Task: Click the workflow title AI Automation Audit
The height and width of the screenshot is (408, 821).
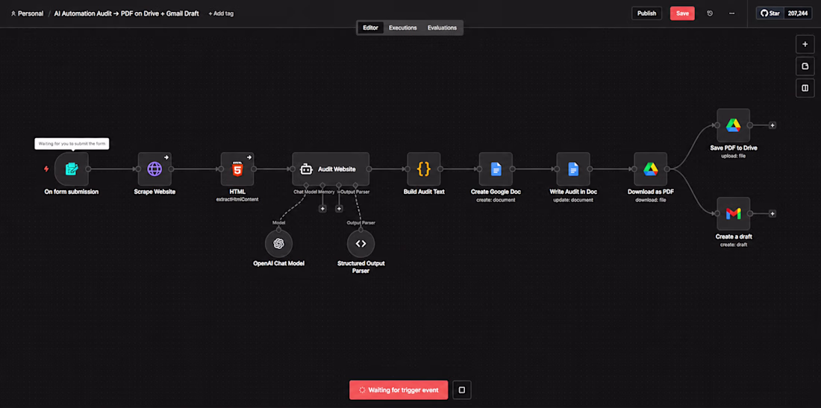Action: pos(126,13)
